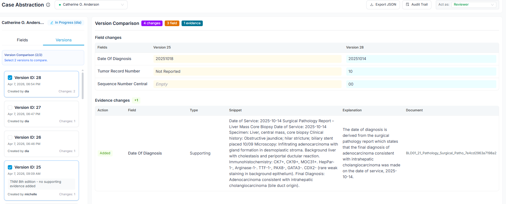Uncheck Version ID: 25 checkbox

pyautogui.click(x=10, y=167)
